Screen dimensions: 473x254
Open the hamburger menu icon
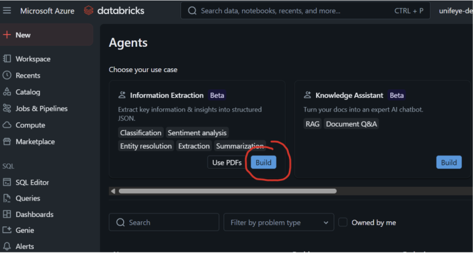(x=7, y=10)
